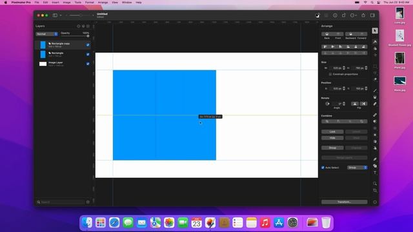Open the File menu

tap(37, 3)
